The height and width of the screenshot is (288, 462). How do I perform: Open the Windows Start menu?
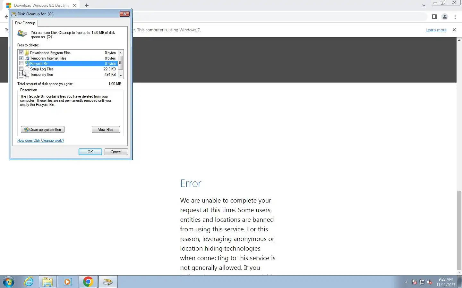(x=9, y=282)
